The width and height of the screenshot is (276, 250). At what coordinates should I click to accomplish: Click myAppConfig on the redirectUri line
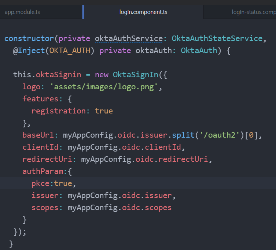pos(106,159)
